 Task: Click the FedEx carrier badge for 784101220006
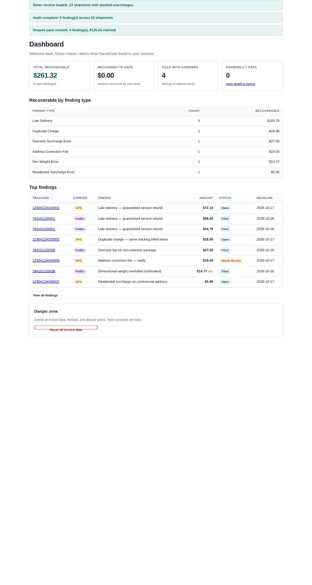point(80,271)
